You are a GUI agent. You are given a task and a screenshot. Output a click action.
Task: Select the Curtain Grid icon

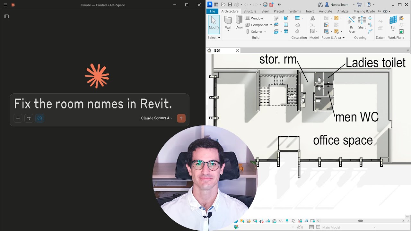tap(286, 25)
